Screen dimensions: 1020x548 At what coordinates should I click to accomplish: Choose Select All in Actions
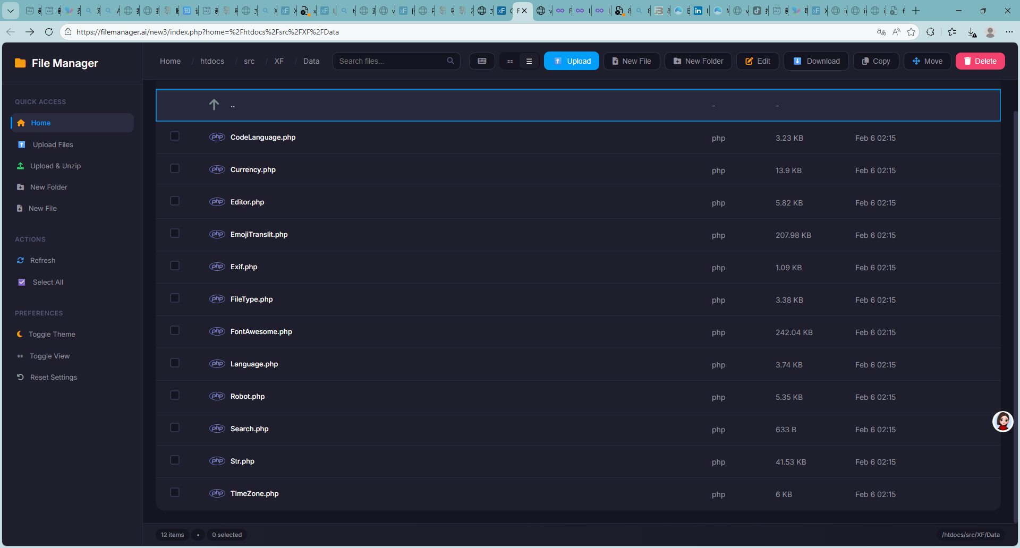tap(48, 282)
